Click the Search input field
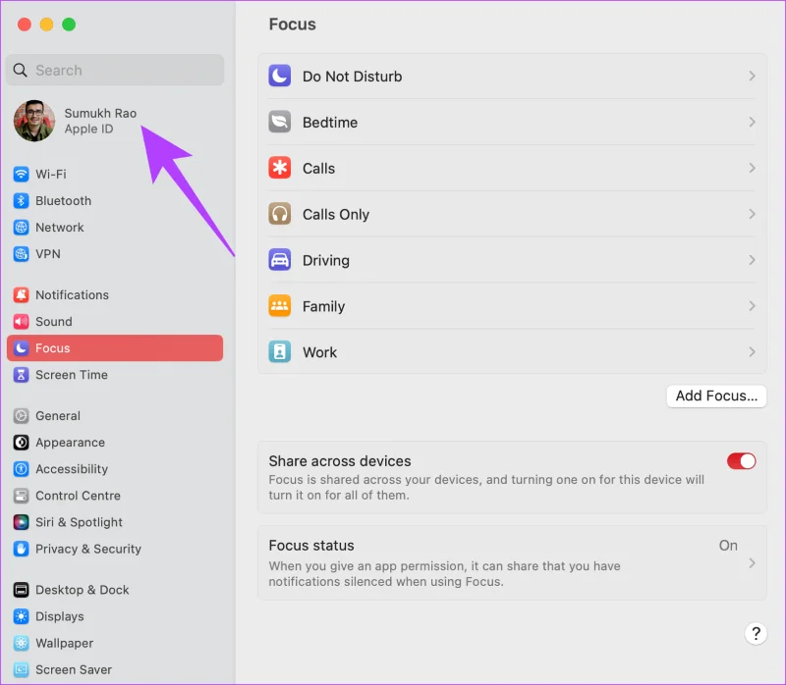This screenshot has width=786, height=685. click(x=115, y=70)
